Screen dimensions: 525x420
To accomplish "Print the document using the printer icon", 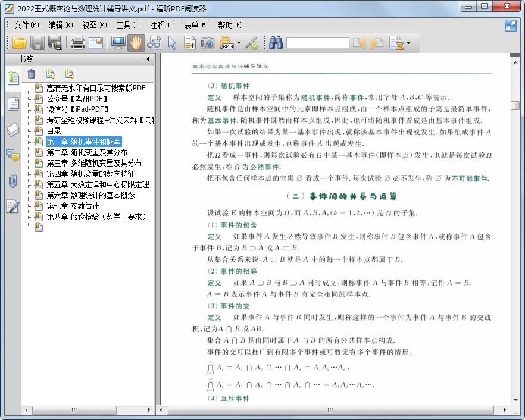I will (78, 43).
